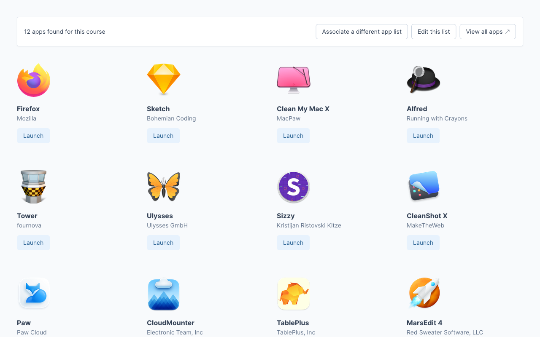Open Edit this list

434,32
